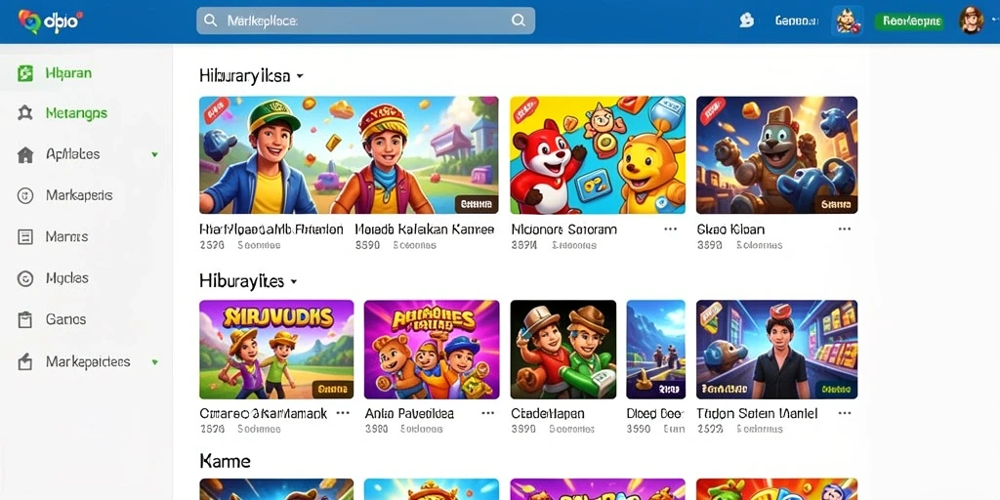1000x500 pixels.
Task: Open more options for Skao Kloan
Action: pos(845,229)
